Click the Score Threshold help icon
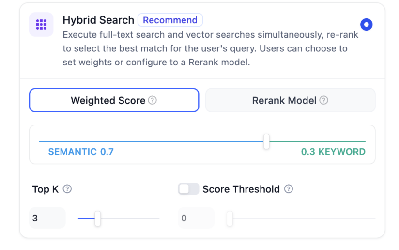The image size is (399, 250). point(289,189)
